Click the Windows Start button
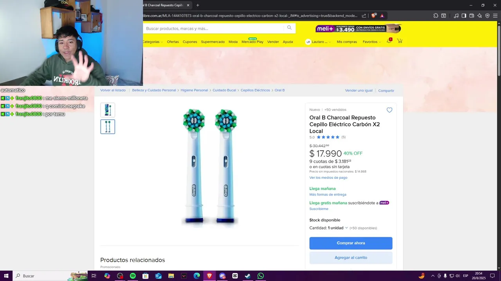This screenshot has height=281, width=501. click(x=6, y=276)
